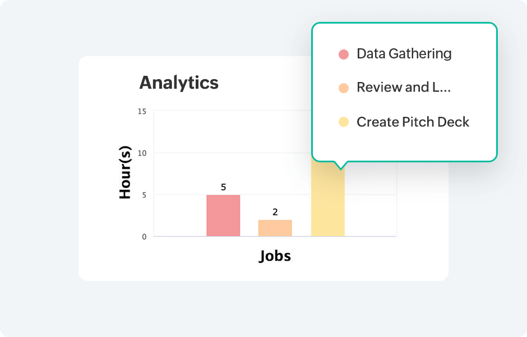Click the orange Review legend dot
The height and width of the screenshot is (337, 527).
click(x=344, y=88)
